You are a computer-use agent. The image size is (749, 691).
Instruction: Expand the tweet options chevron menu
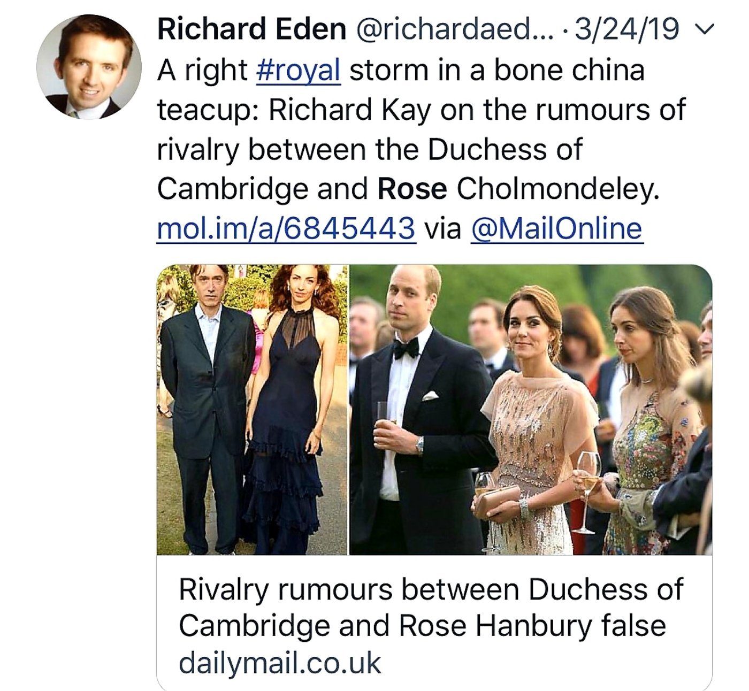click(707, 29)
